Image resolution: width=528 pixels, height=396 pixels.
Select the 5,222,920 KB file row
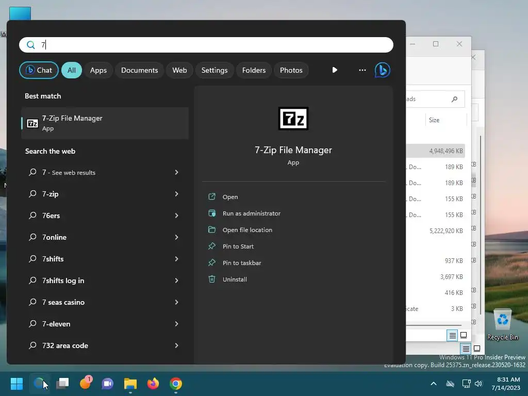(435, 231)
